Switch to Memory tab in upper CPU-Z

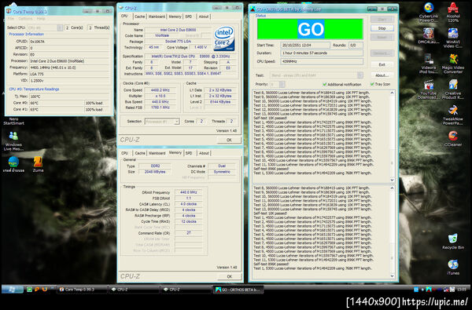pos(175,16)
